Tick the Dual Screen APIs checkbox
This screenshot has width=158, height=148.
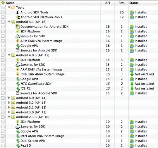[3, 141]
